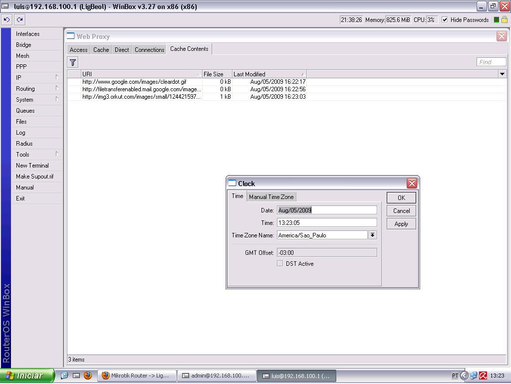
Task: Open Mesh in the sidebar menu
Action: click(x=36, y=56)
